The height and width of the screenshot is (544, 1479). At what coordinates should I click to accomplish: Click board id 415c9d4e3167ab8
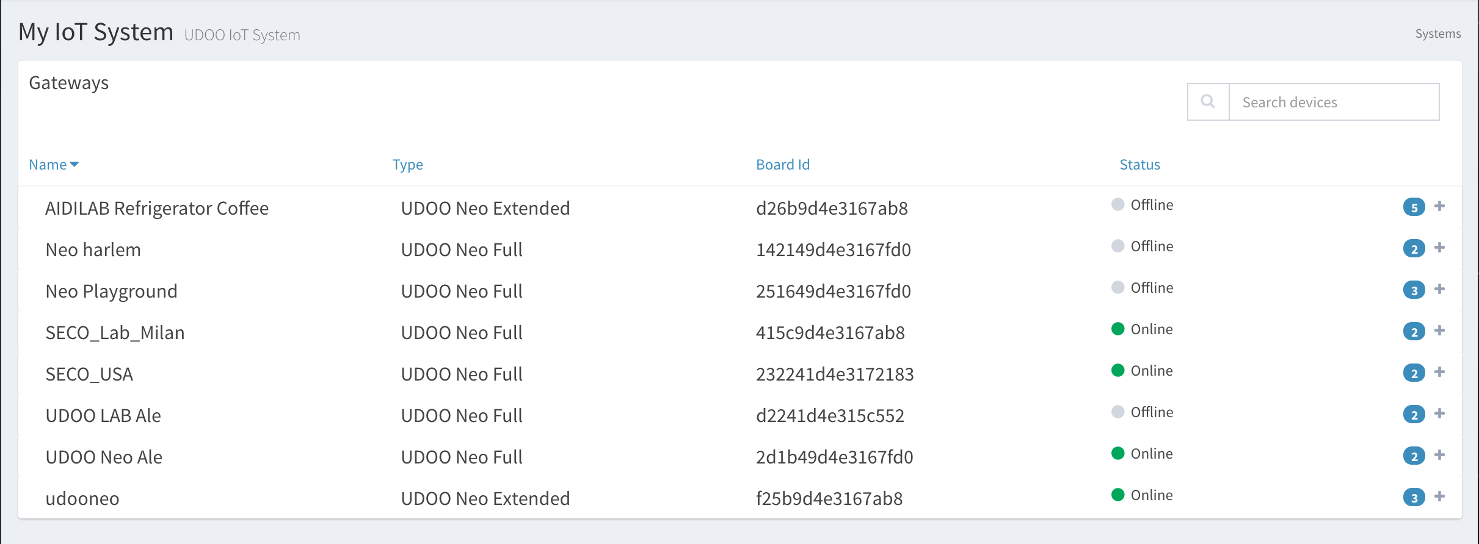[830, 333]
